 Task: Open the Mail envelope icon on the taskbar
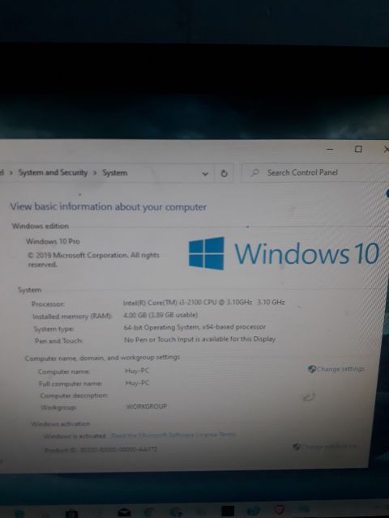pos(124,512)
